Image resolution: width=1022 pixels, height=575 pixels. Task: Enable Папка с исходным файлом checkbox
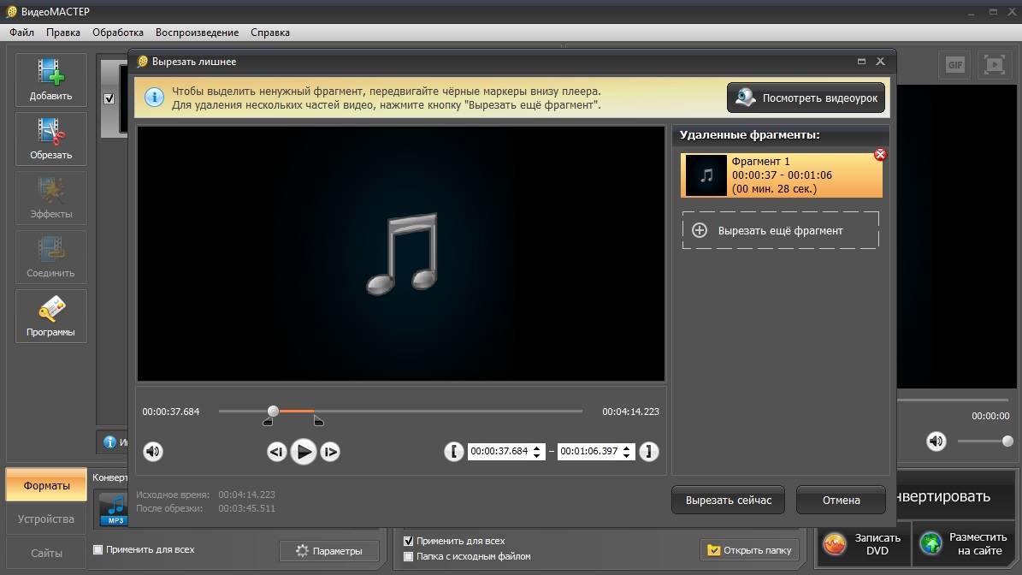coord(408,556)
